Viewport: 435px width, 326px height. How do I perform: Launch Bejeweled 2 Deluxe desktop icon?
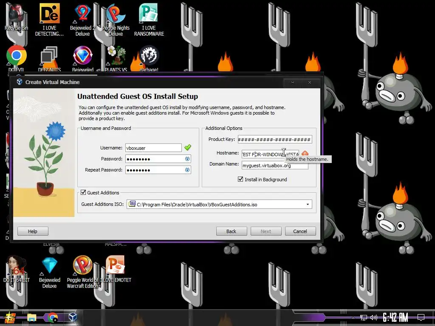pyautogui.click(x=82, y=20)
